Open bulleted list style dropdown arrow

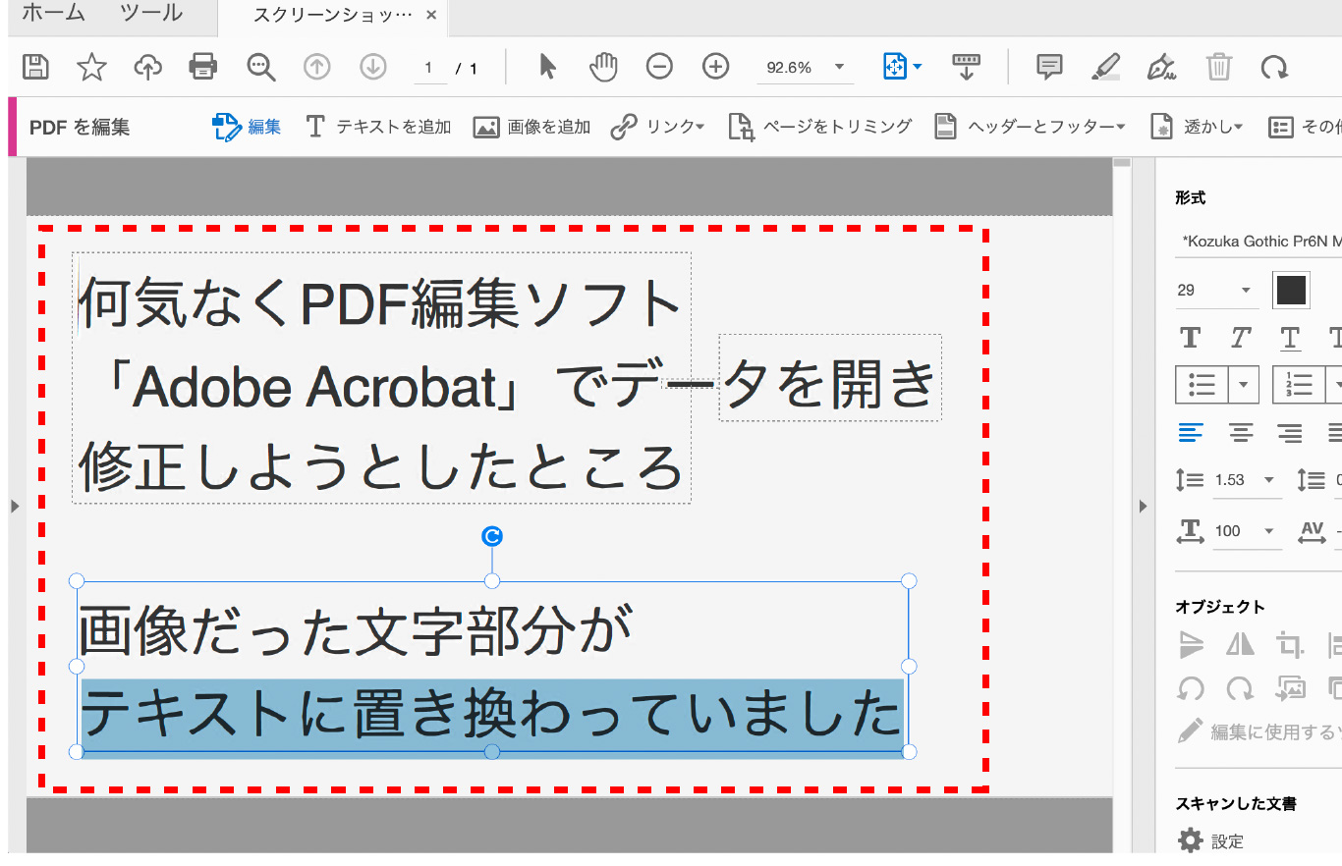tap(1244, 385)
